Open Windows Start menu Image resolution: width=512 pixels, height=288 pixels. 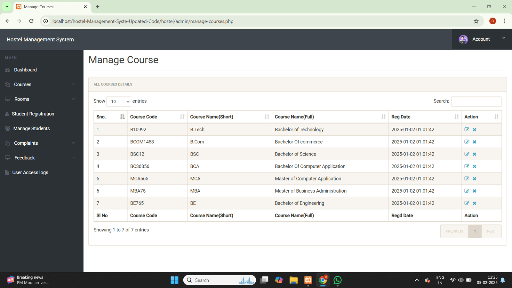coord(174,280)
